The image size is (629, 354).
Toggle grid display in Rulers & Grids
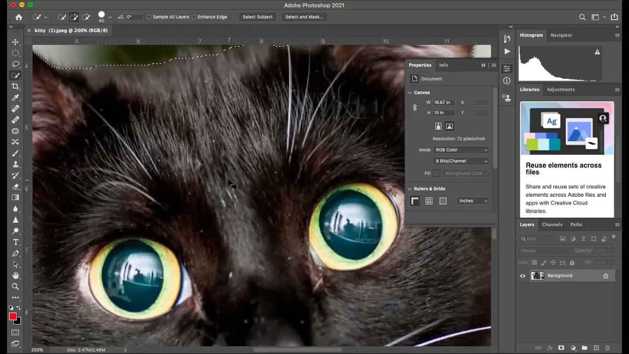[x=429, y=201]
